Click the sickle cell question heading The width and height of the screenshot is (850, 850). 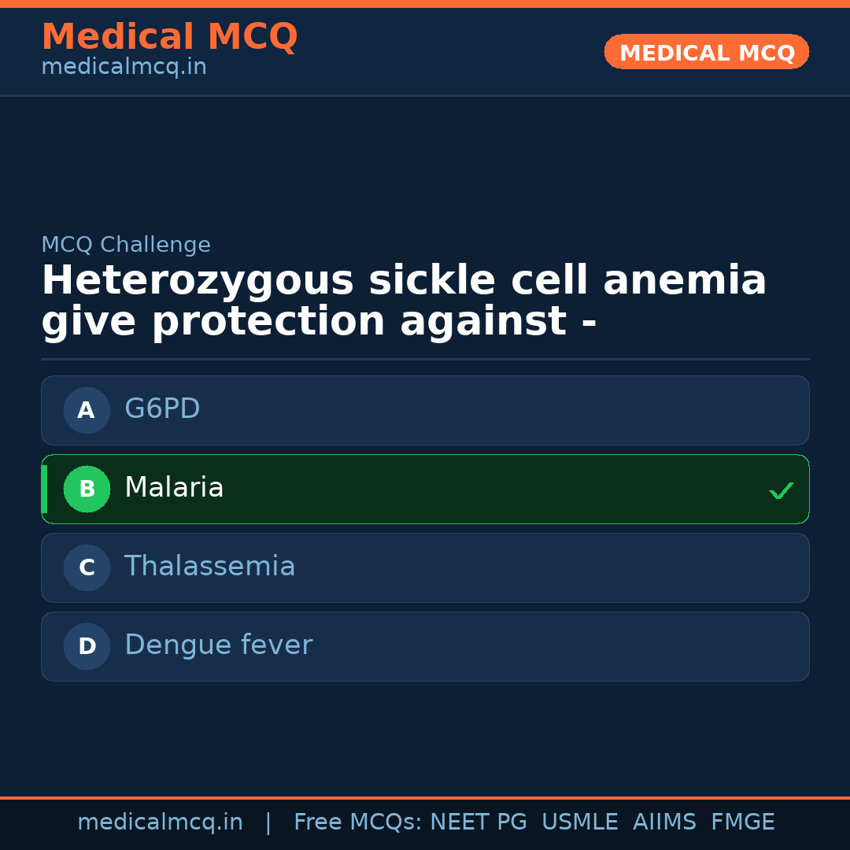pos(403,301)
